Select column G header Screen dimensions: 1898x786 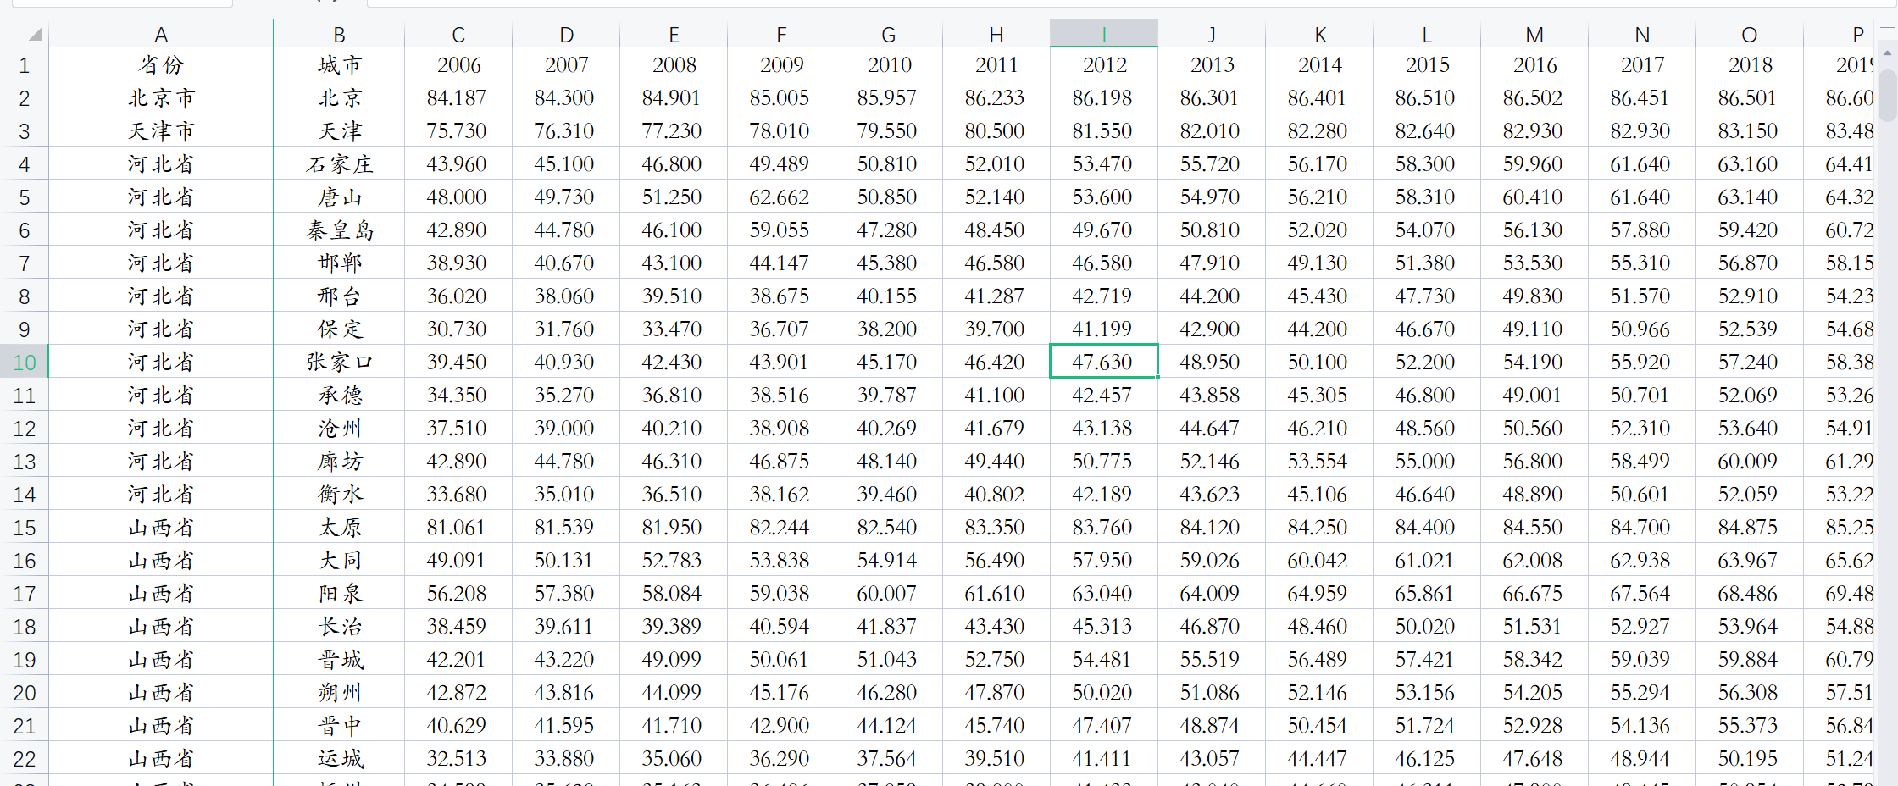[889, 34]
